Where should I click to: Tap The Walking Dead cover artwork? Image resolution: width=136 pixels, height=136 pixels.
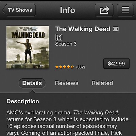[28, 47]
